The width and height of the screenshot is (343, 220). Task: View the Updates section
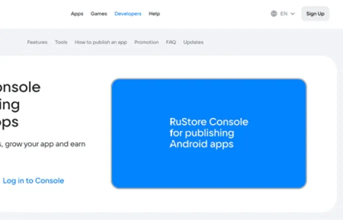coord(193,42)
